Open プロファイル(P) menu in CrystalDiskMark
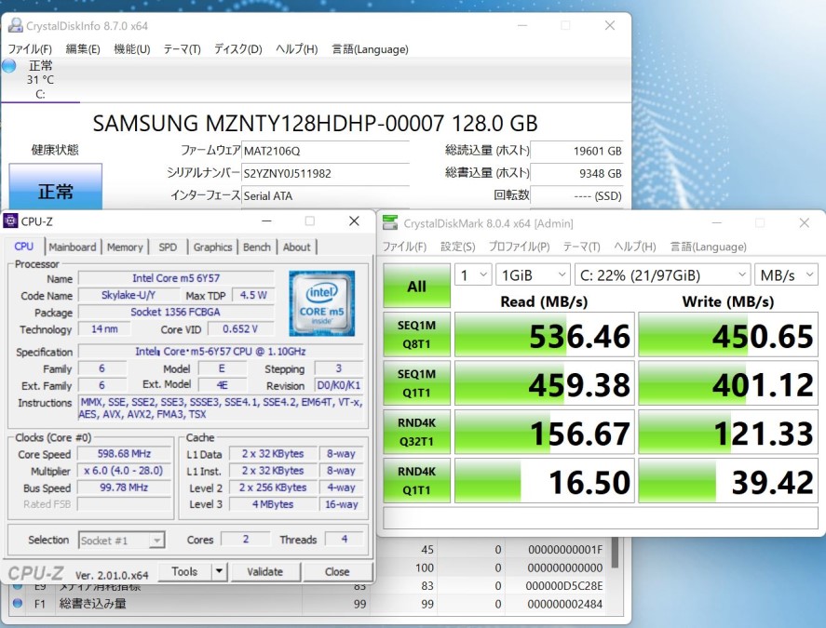This screenshot has height=628, width=826. [519, 247]
